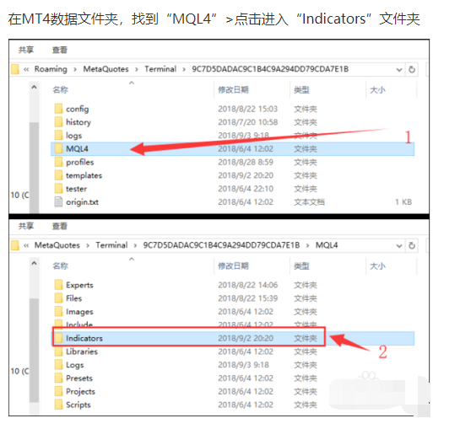Viewport: 471px width, 429px height.
Task: Click the config folder icon
Action: click(x=58, y=109)
